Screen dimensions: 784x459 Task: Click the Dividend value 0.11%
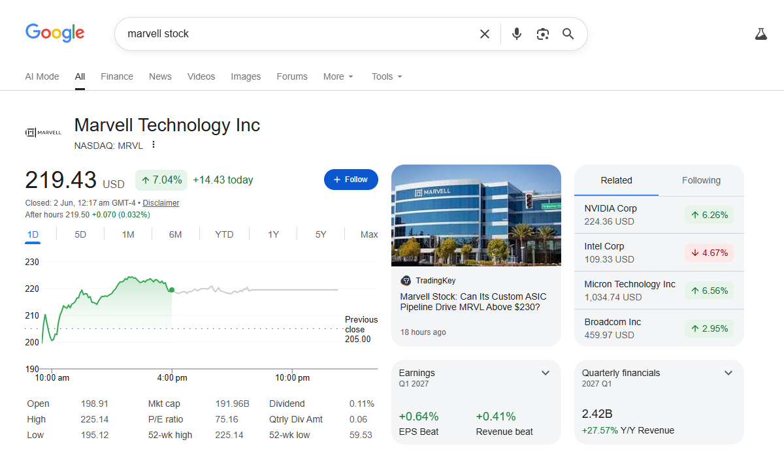362,404
